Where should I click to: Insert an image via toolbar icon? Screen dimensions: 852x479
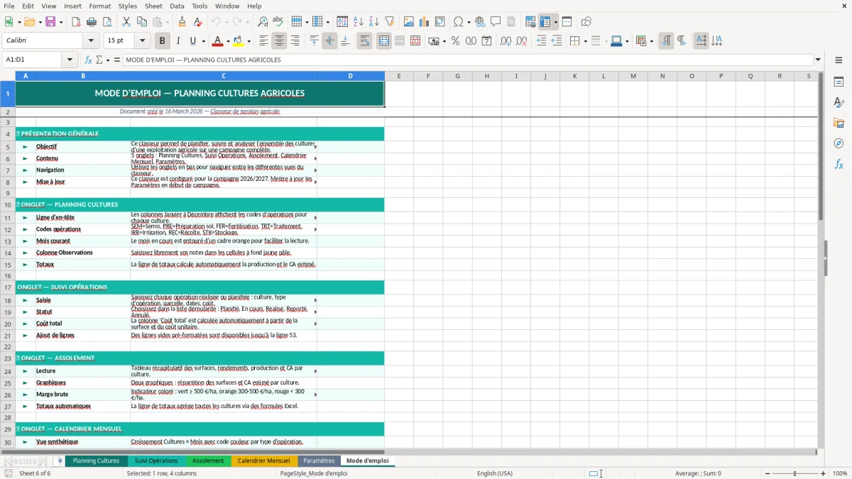pos(409,22)
